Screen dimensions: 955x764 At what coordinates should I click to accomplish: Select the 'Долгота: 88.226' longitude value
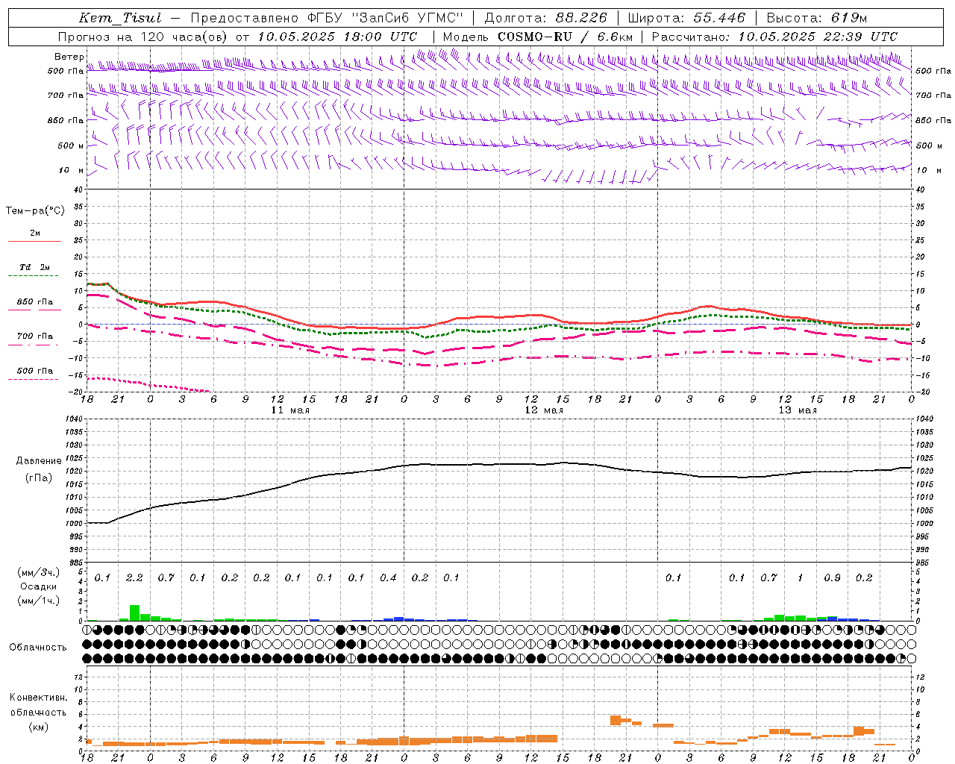pos(546,18)
